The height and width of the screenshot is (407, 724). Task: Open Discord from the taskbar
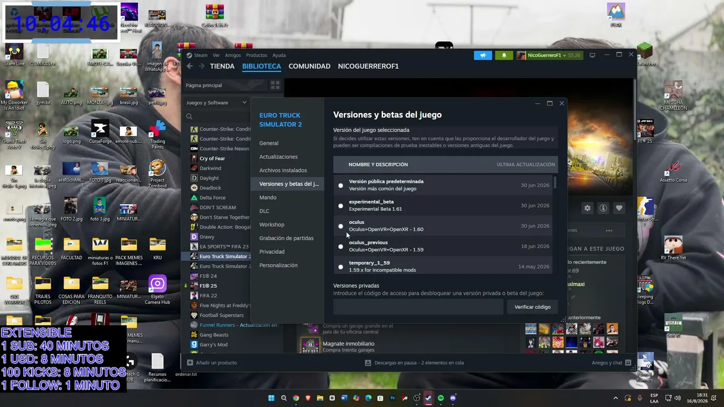[453, 398]
